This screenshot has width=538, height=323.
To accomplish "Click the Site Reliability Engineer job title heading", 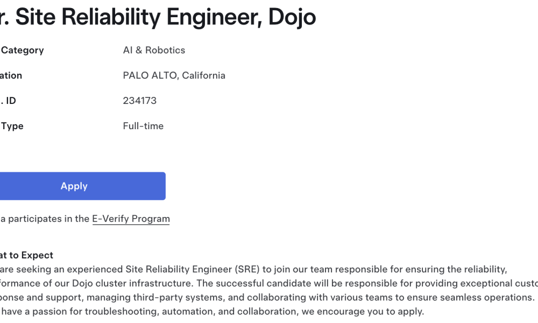I will click(x=158, y=17).
